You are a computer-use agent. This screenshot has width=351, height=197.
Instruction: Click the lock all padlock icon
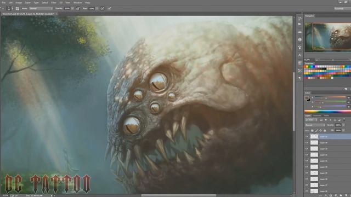pyautogui.click(x=325, y=130)
